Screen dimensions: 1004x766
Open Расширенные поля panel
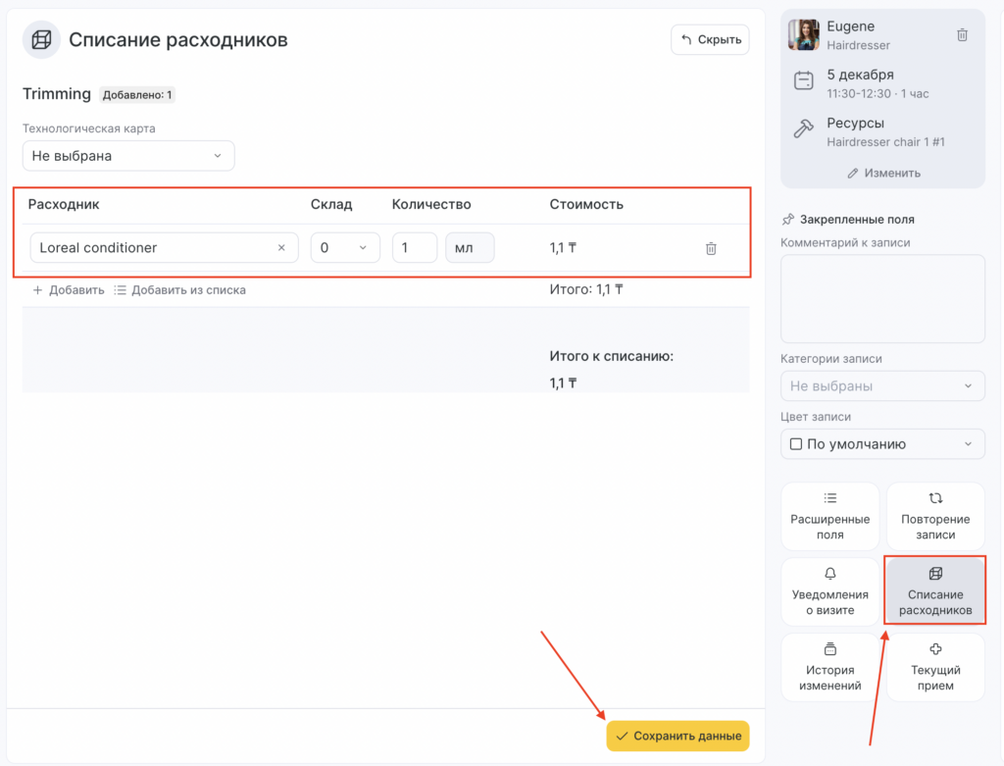pos(829,517)
